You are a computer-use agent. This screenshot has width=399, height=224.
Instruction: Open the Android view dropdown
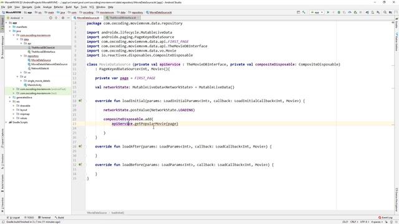point(15,18)
